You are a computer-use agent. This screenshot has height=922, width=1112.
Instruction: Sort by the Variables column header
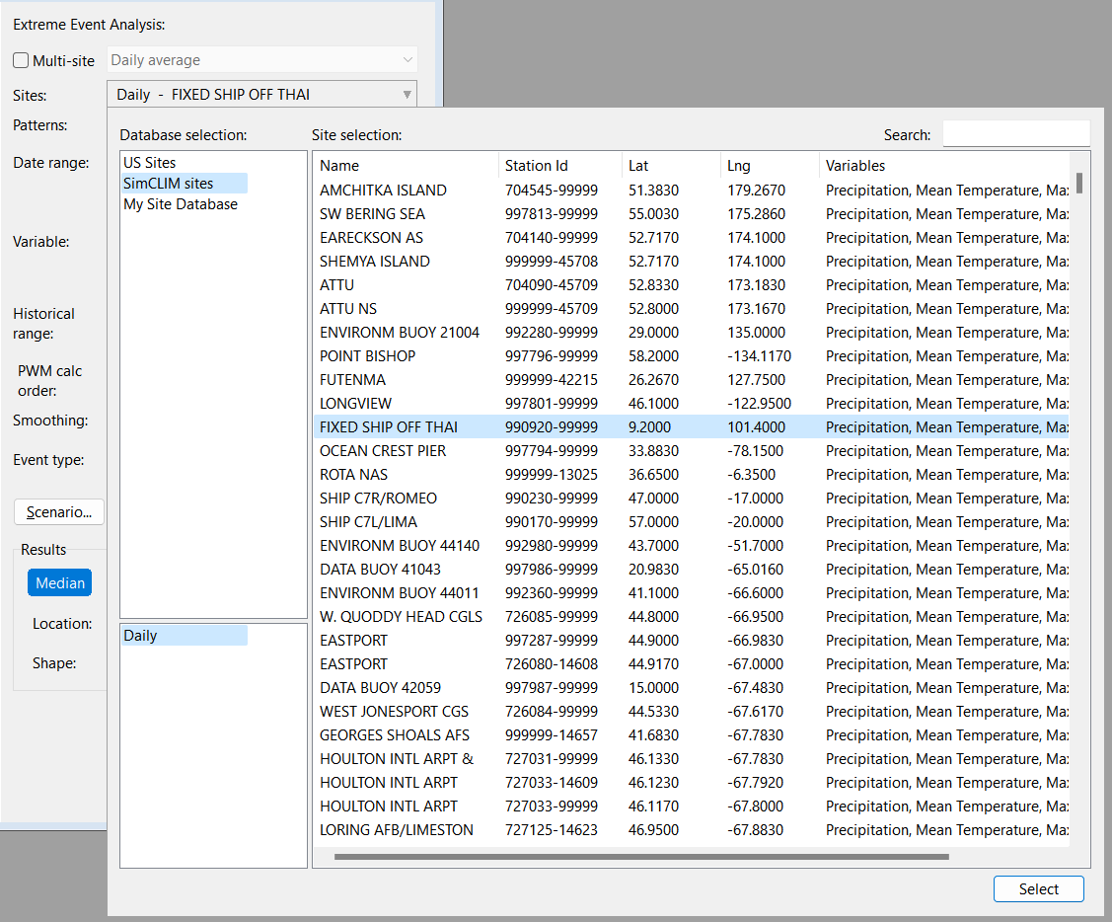point(944,166)
